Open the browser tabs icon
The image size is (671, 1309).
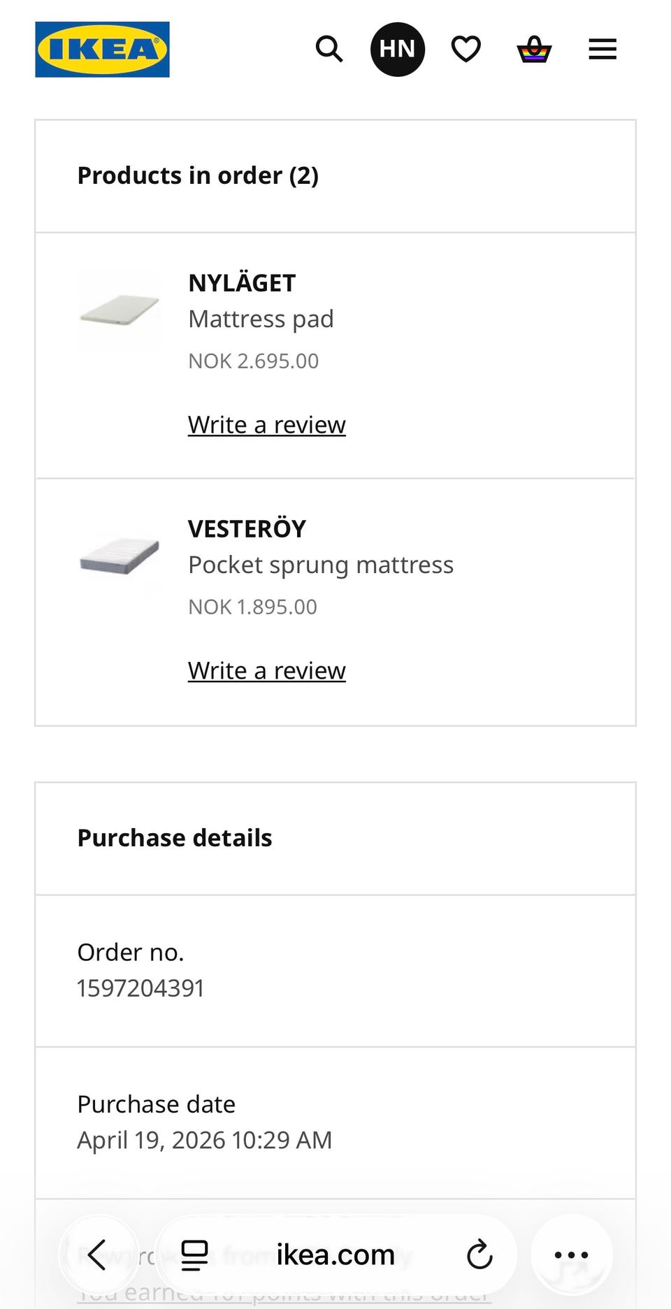[194, 1254]
